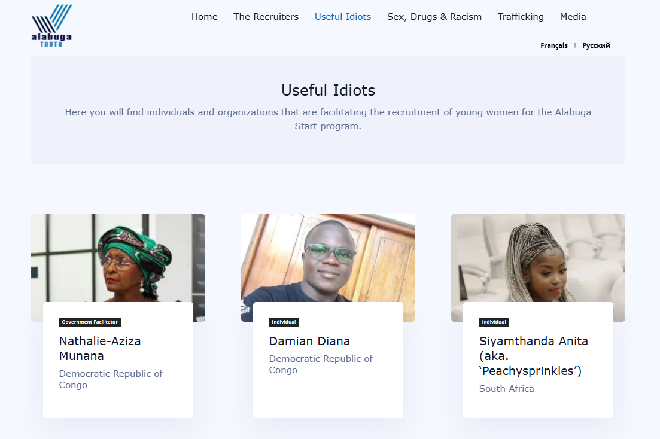
Task: Click the Government Facilitator tag
Action: tap(90, 322)
